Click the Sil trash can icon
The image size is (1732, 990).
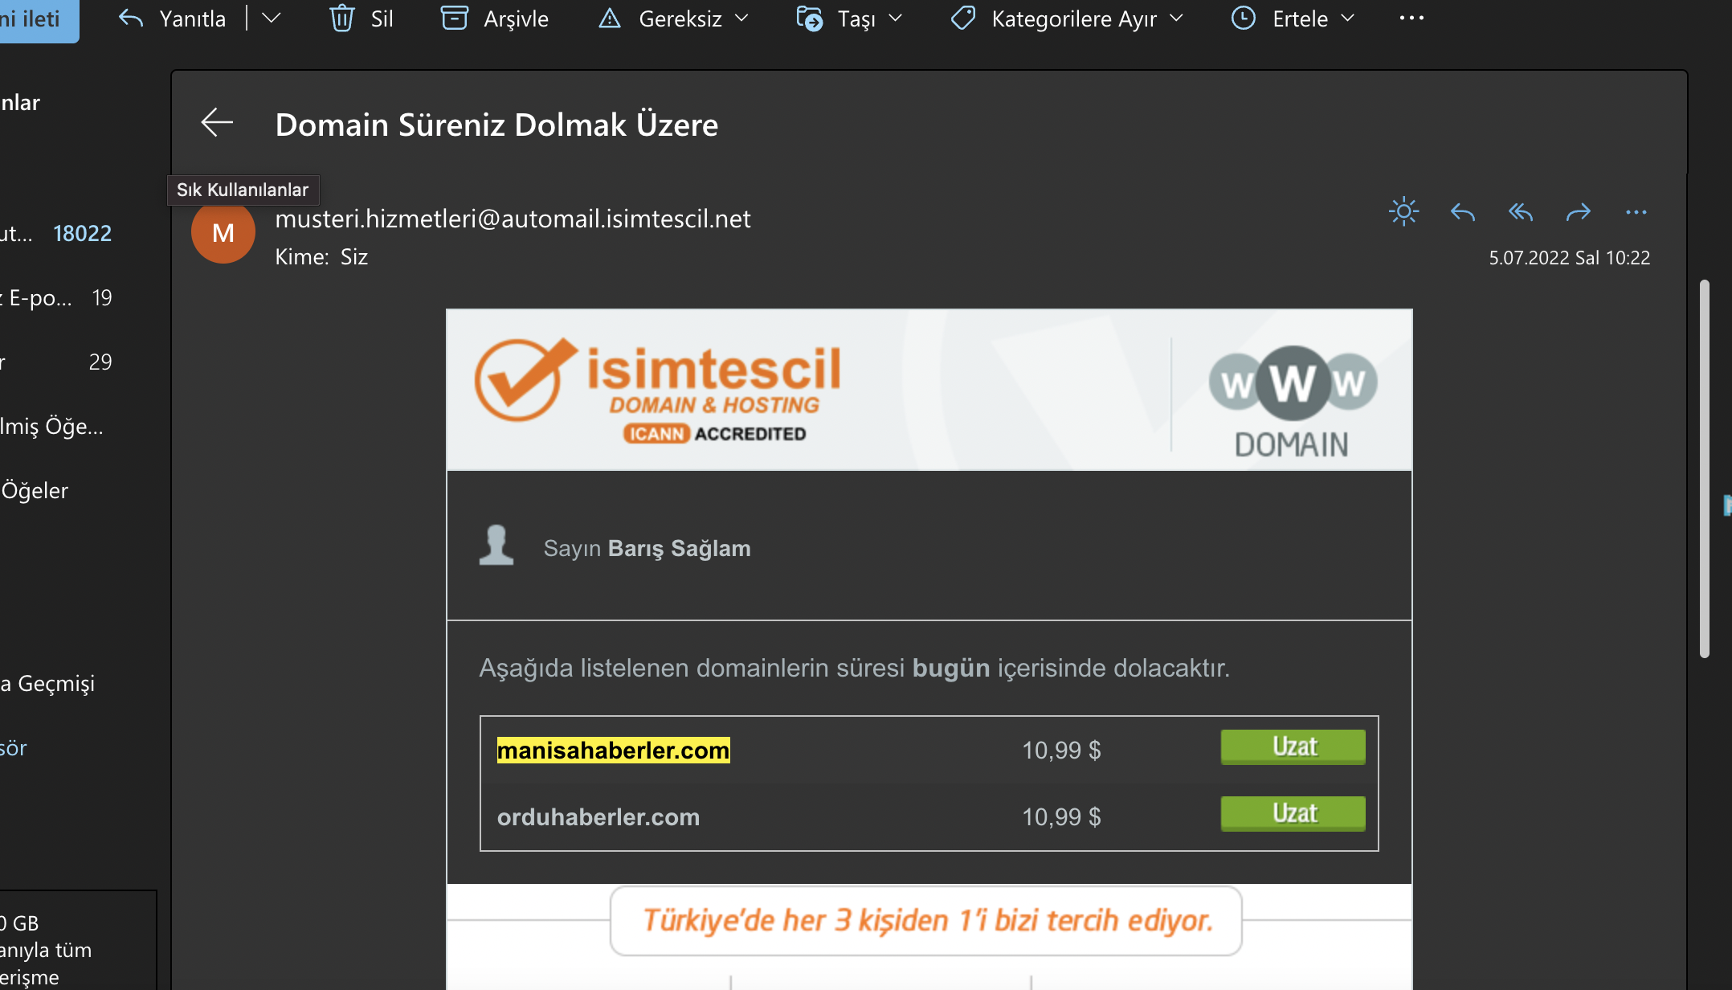pyautogui.click(x=342, y=18)
